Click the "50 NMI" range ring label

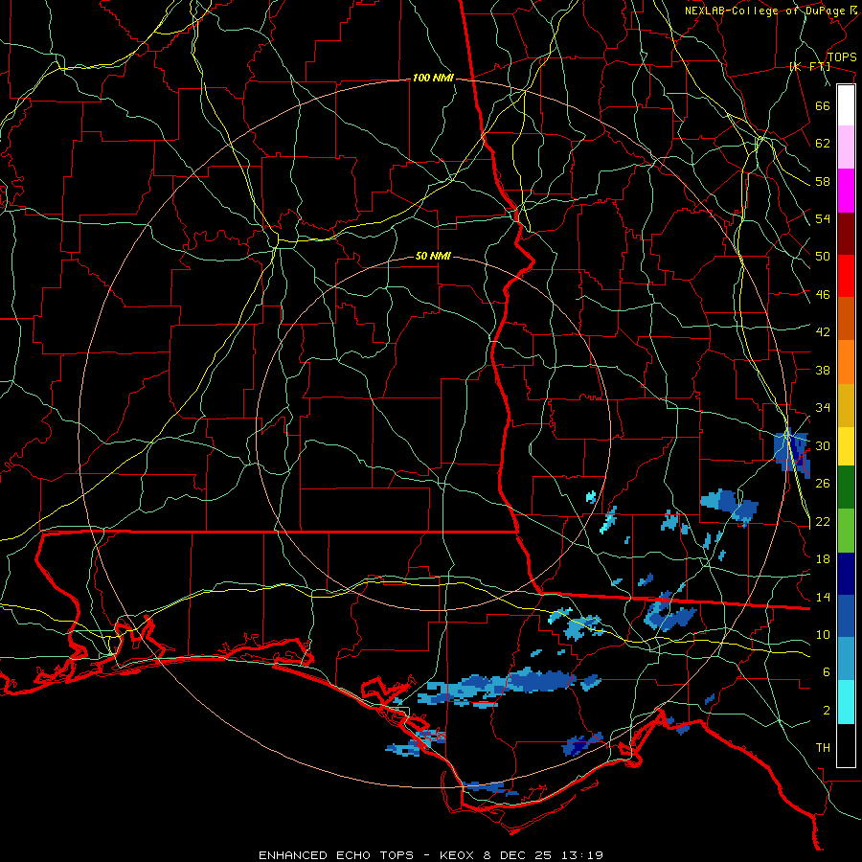(433, 256)
